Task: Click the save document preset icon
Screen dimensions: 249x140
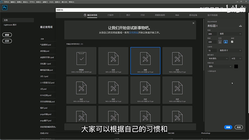Action: (x=240, y=26)
